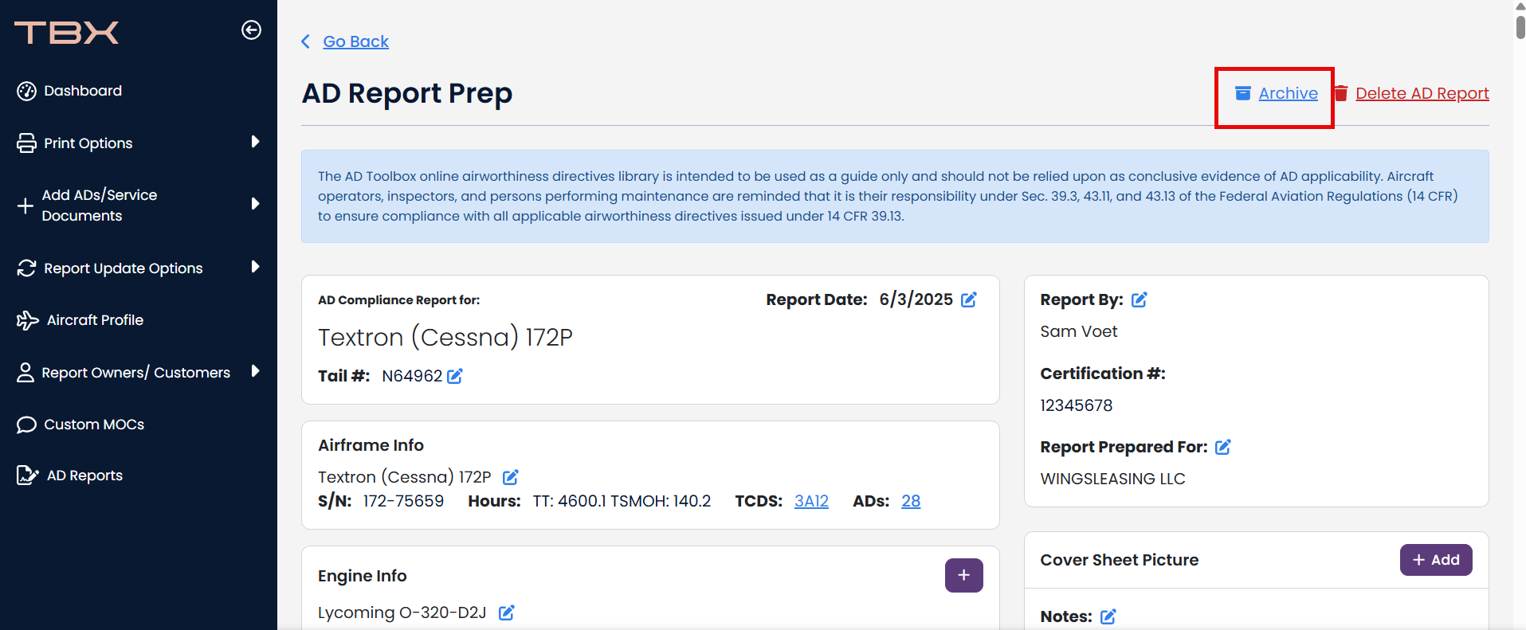Edit the airframe Textron (Cessna) 172P info
The image size is (1526, 630).
coord(511,477)
